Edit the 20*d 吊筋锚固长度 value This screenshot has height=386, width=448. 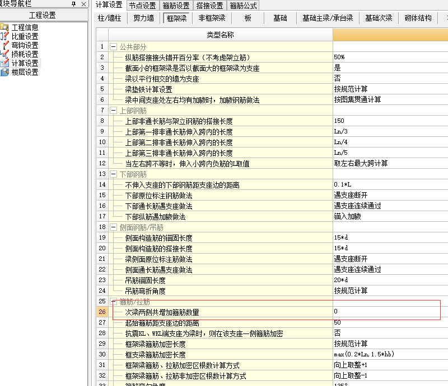390,280
